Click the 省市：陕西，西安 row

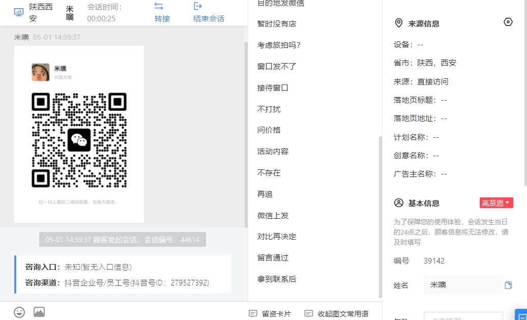(x=425, y=63)
